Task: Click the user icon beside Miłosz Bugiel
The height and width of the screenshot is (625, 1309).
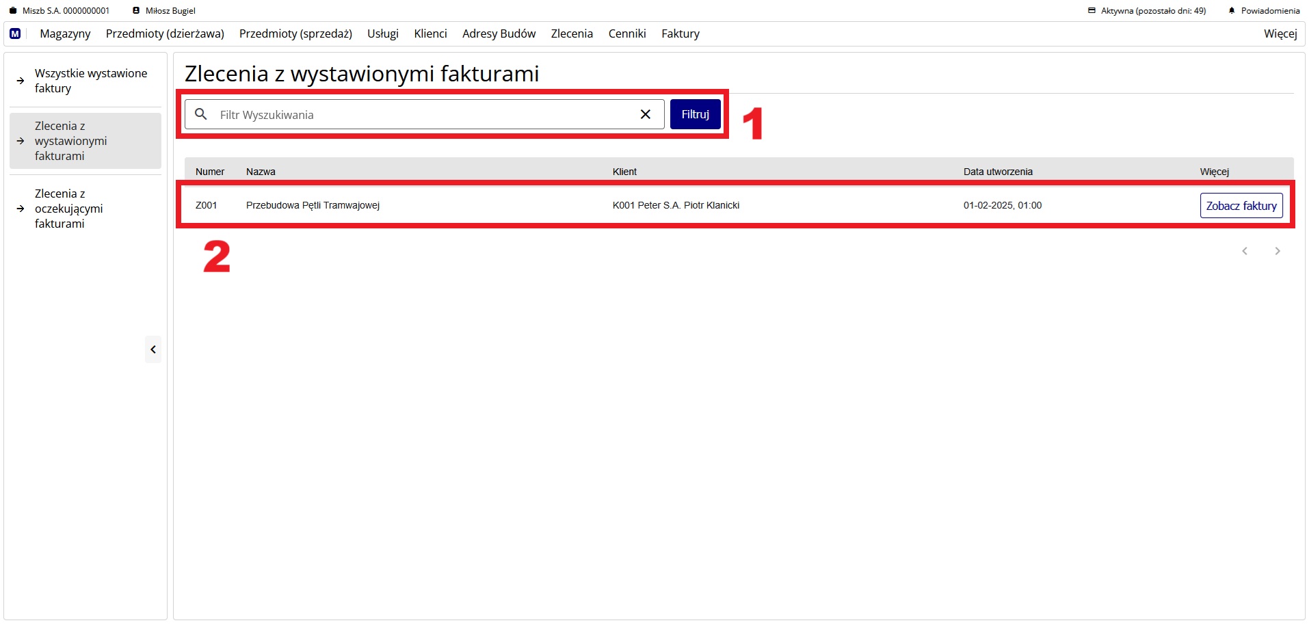Action: coord(136,11)
